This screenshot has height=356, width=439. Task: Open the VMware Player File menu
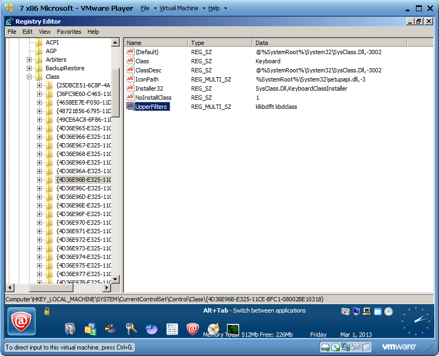click(x=148, y=8)
